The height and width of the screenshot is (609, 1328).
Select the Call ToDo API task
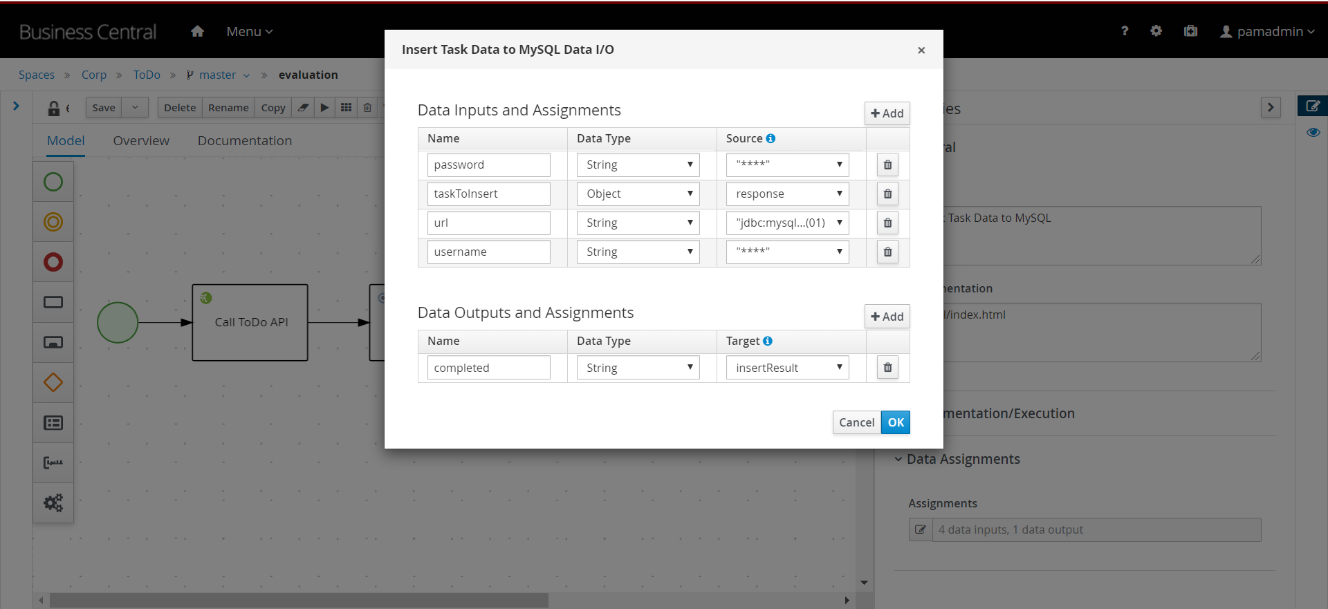250,323
